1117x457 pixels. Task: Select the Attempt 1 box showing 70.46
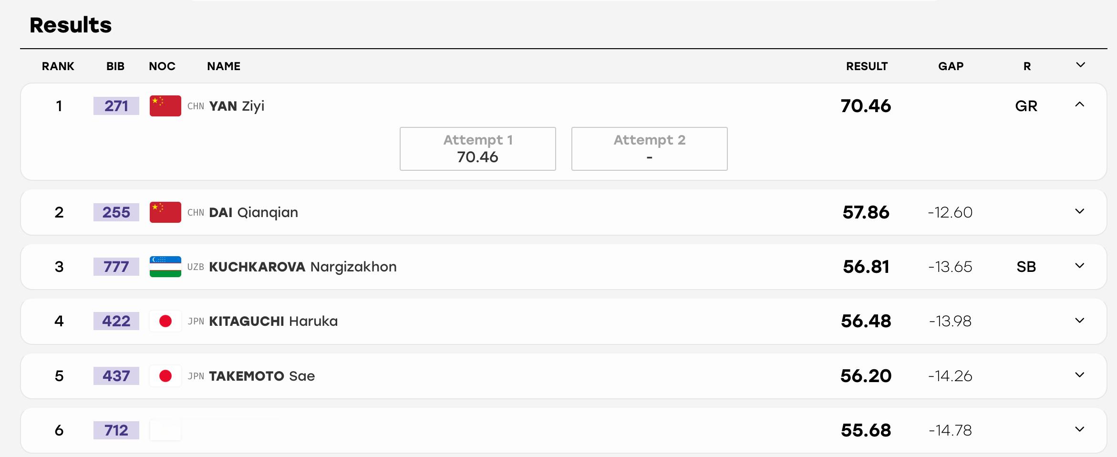(478, 149)
